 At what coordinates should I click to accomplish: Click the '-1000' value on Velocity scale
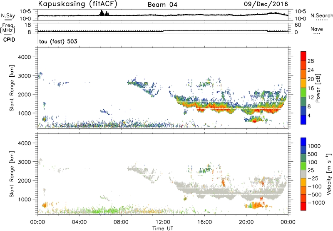pyautogui.click(x=316, y=203)
